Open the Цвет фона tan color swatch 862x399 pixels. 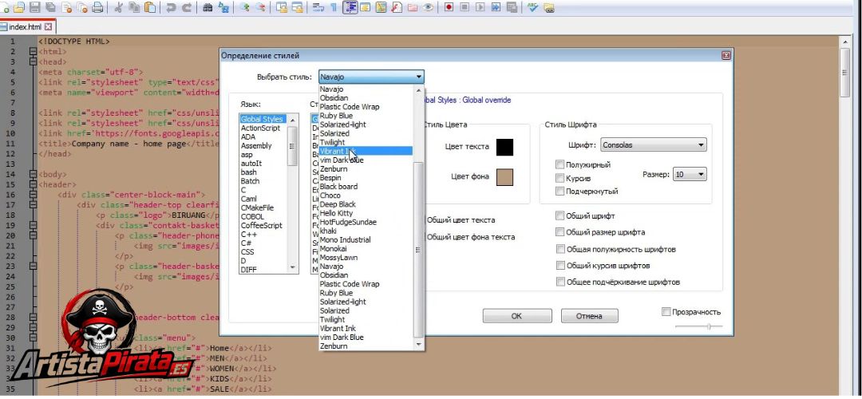click(504, 177)
